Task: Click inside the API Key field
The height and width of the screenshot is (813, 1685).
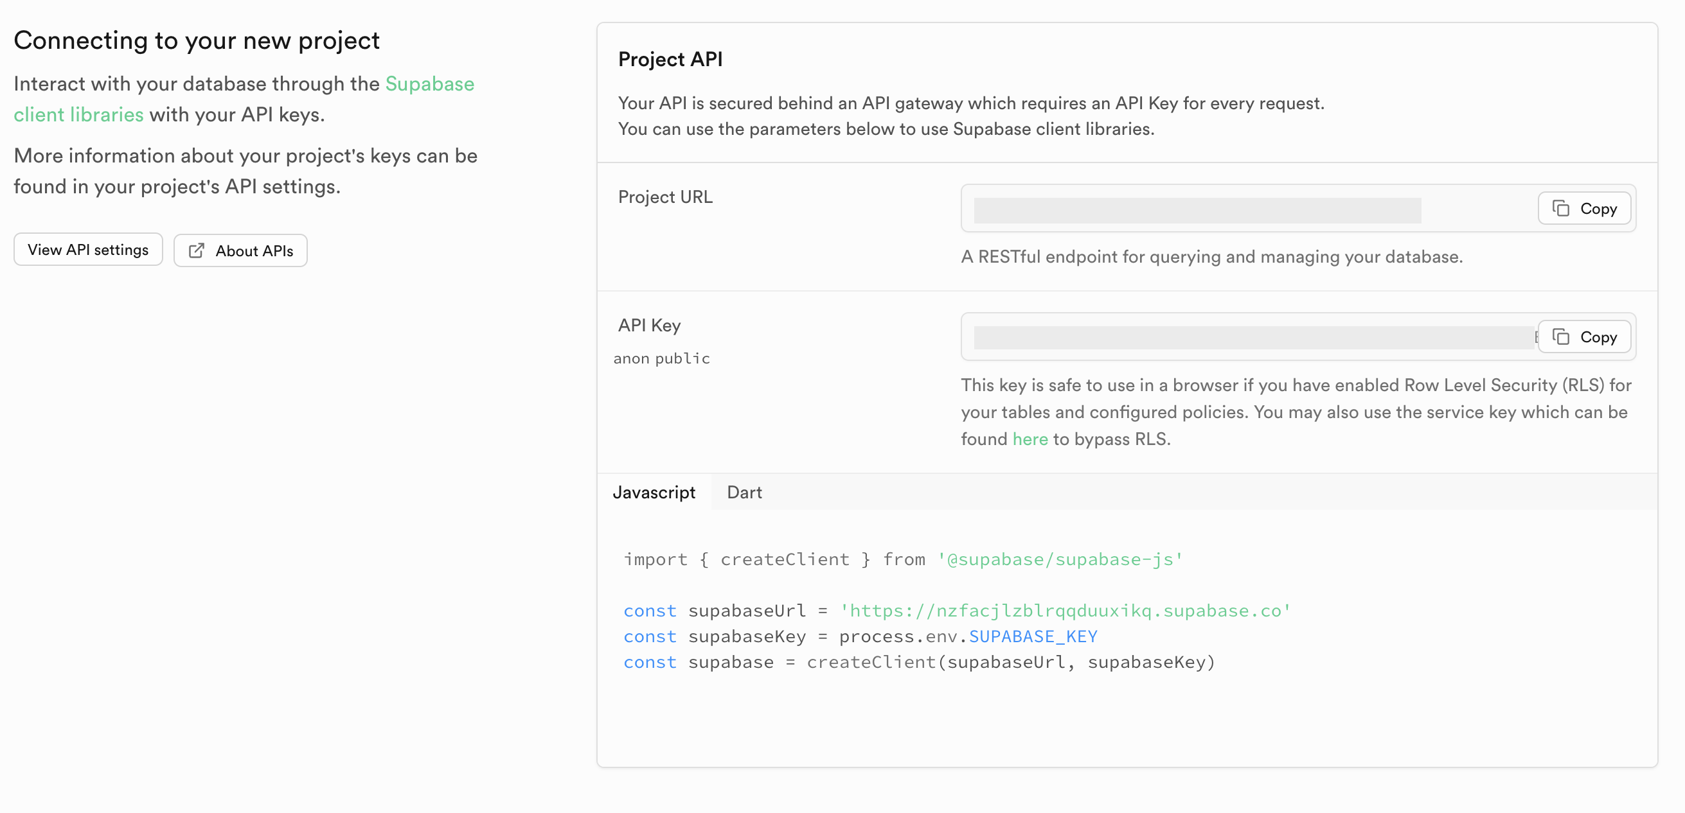Action: coord(1253,338)
